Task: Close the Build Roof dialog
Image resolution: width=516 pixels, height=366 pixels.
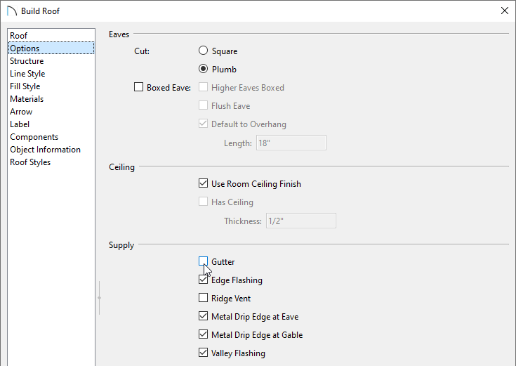Action: pyautogui.click(x=504, y=11)
